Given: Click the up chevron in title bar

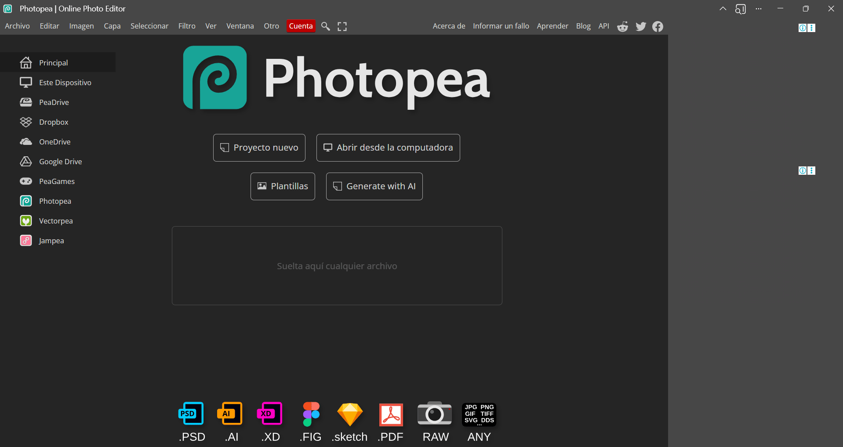Looking at the screenshot, I should 723,9.
